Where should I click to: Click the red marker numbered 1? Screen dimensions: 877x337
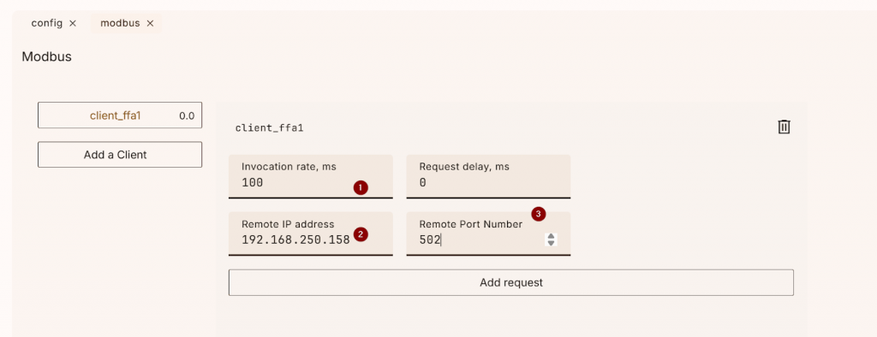(x=361, y=188)
